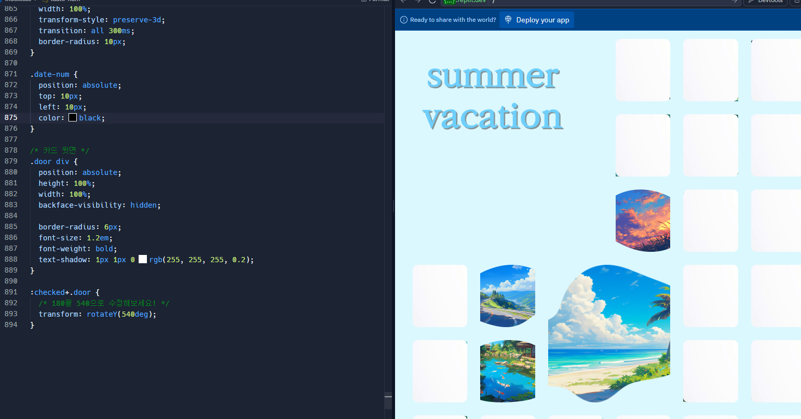The image size is (801, 419).
Task: Click the mountain road image card
Action: click(507, 296)
